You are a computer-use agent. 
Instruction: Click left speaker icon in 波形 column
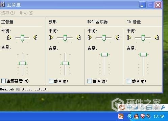(x=51, y=38)
